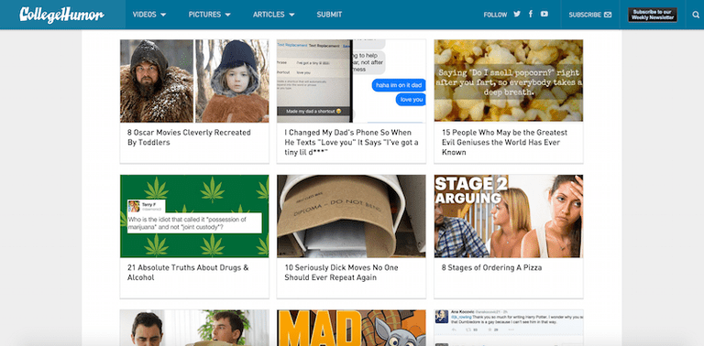704x346 pixels.
Task: Click the Stage 2 Arguing thumbnail
Action: point(508,216)
